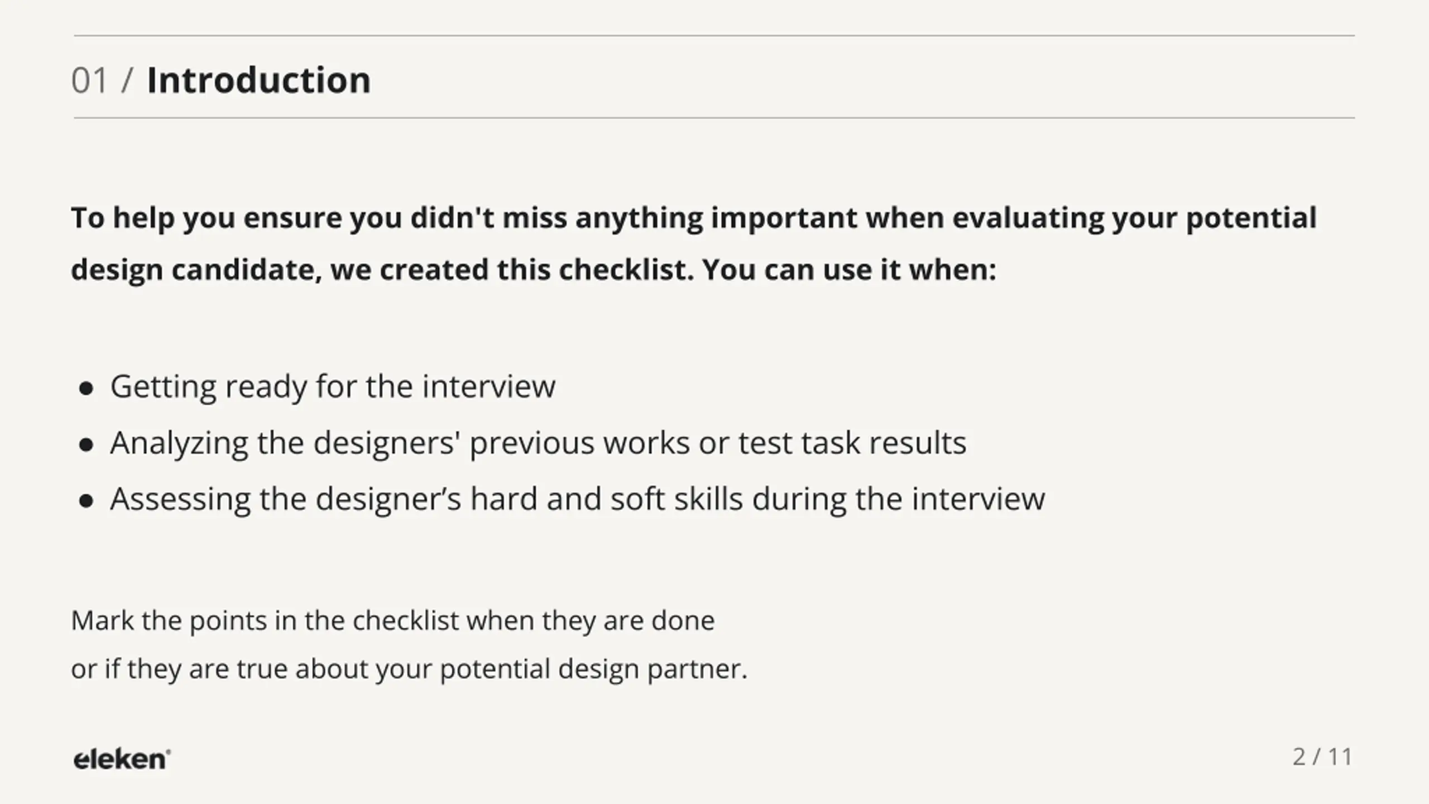This screenshot has height=804, width=1429.
Task: Select 'Getting ready for the interview' bullet text
Action: [x=333, y=386]
